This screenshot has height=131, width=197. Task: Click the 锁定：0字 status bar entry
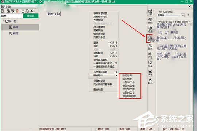(104, 129)
